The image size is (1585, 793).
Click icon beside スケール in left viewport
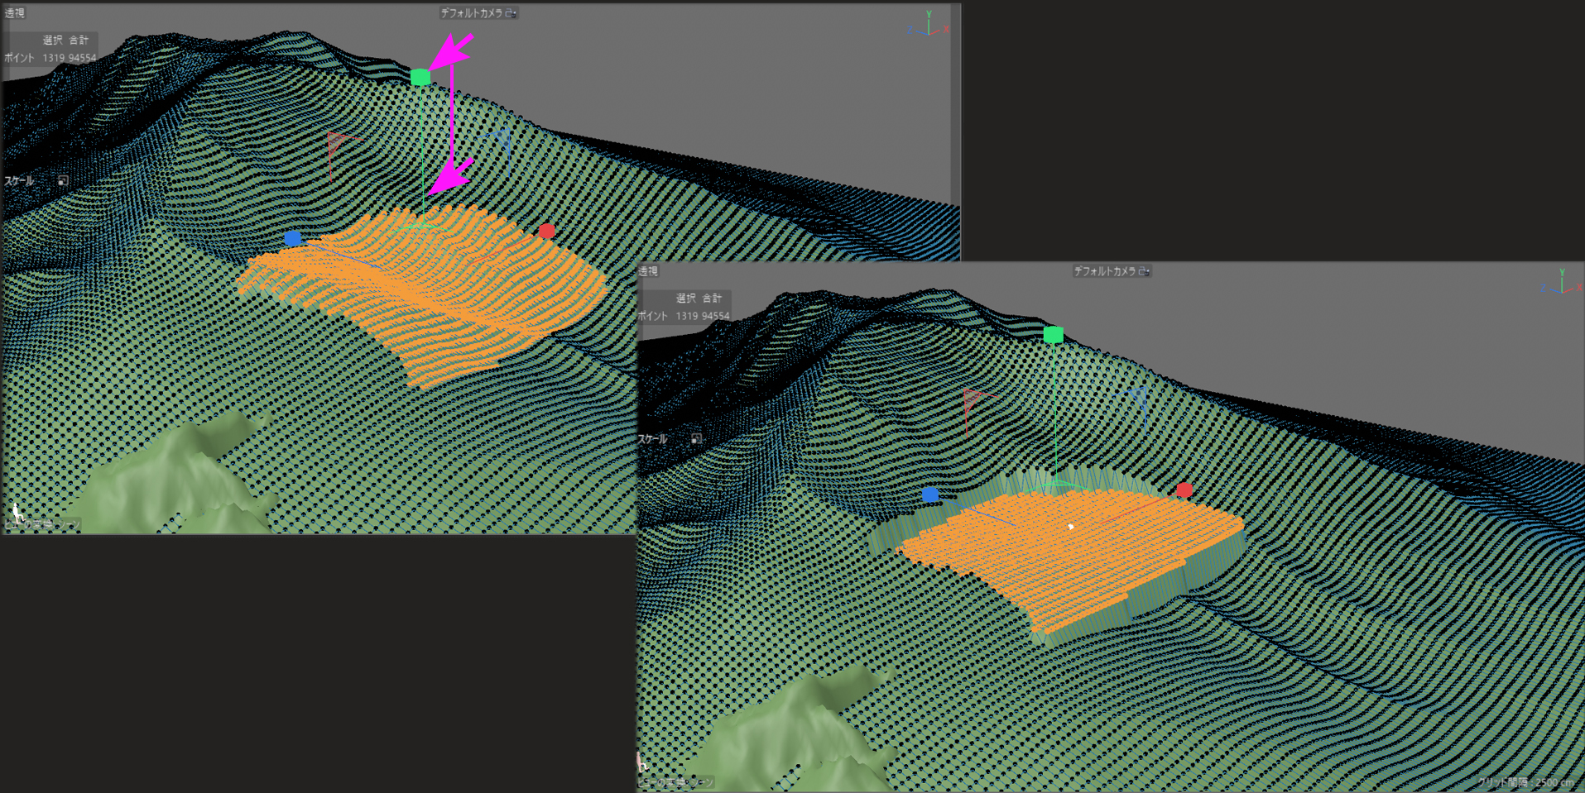pos(63,180)
